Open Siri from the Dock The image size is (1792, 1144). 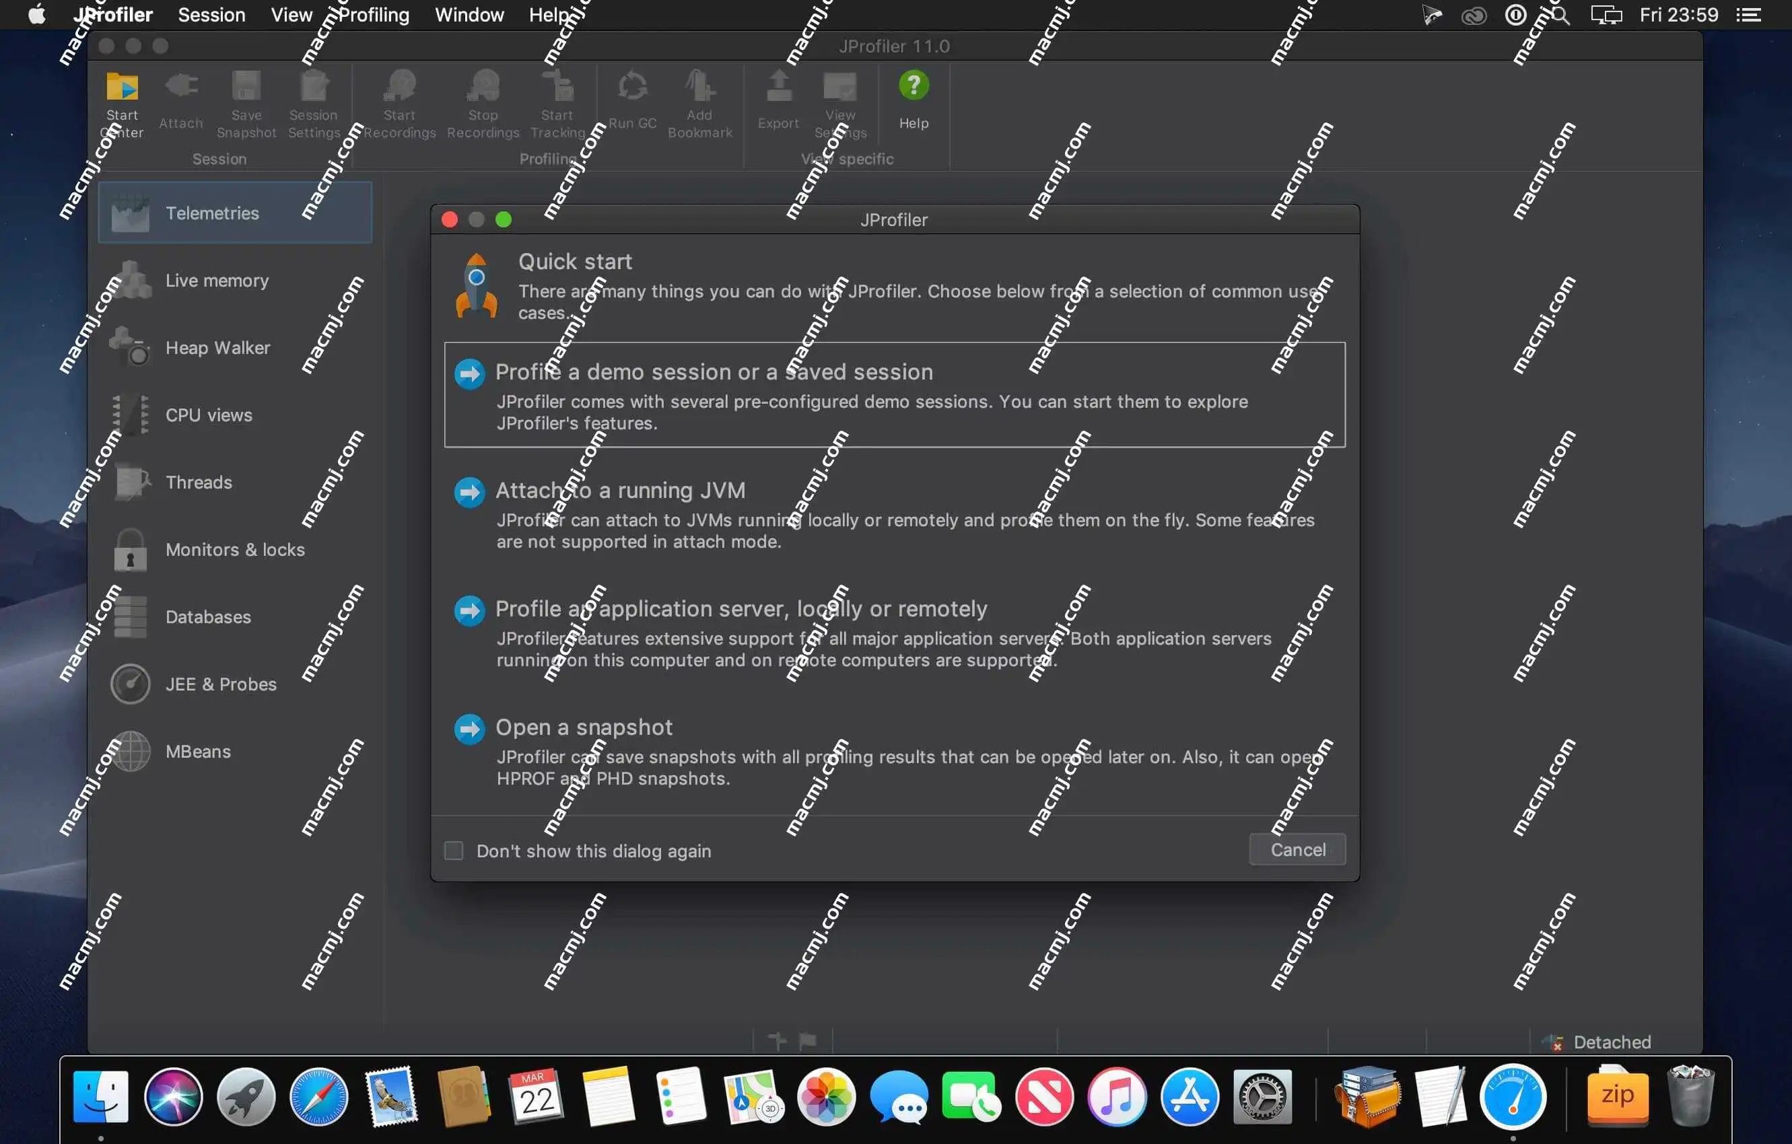[x=174, y=1096]
